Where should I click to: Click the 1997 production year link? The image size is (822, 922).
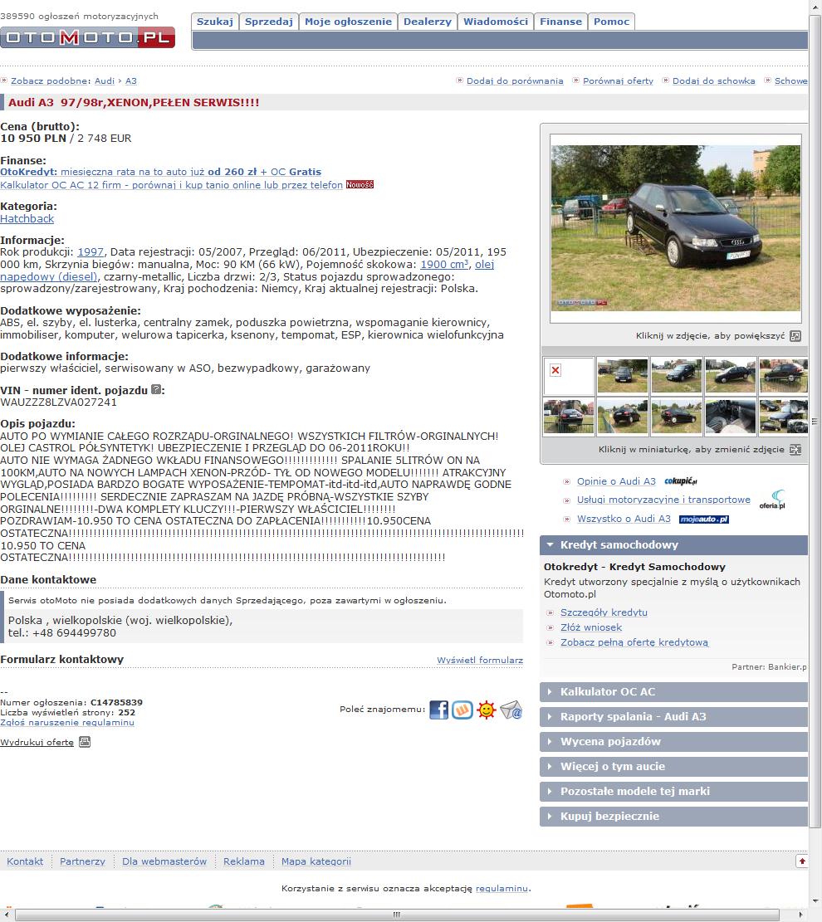coord(91,252)
